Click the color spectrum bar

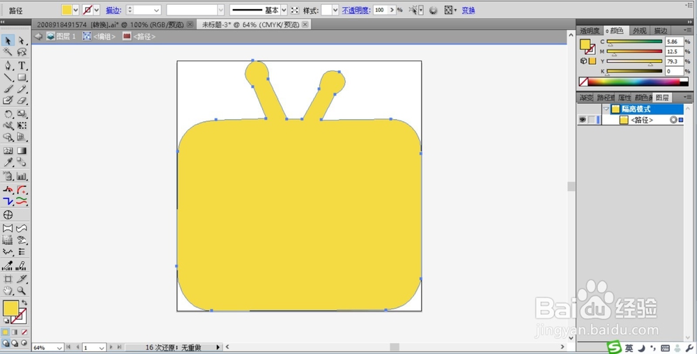634,82
